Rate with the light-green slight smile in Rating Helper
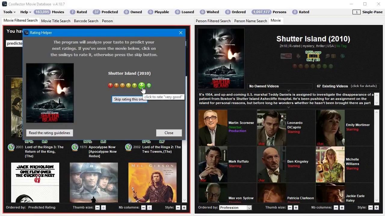The height and width of the screenshot is (216, 385). (x=134, y=85)
